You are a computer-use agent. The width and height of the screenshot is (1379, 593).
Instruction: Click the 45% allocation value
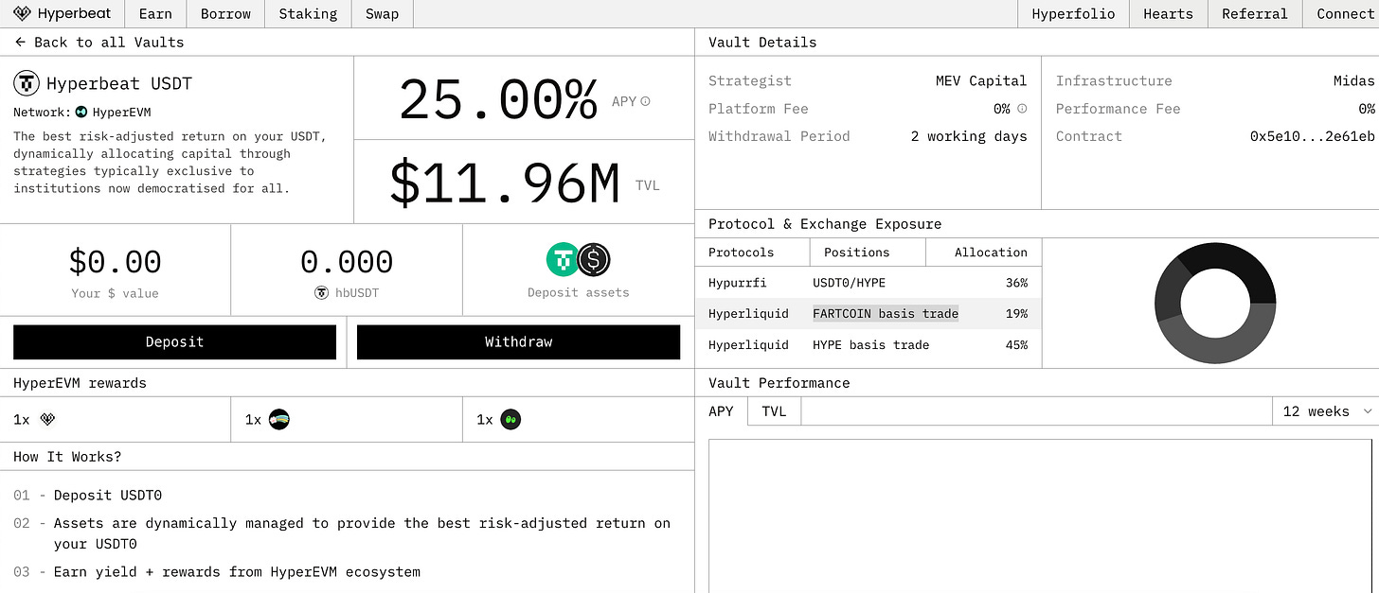[x=1016, y=345]
